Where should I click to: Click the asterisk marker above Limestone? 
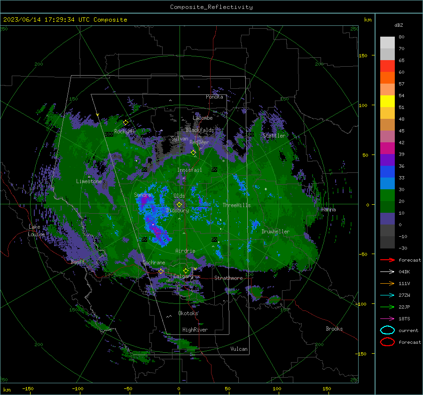(89, 177)
